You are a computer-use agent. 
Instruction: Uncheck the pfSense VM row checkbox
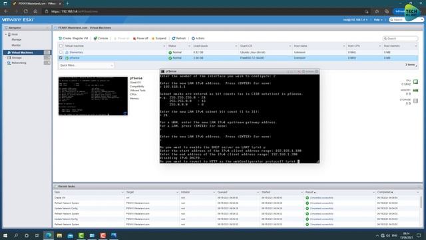(61, 58)
